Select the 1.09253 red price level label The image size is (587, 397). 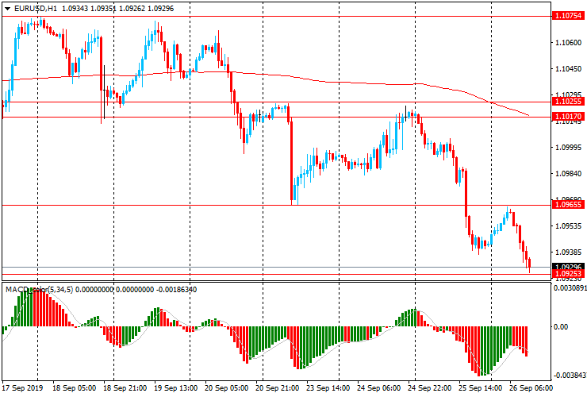click(568, 274)
